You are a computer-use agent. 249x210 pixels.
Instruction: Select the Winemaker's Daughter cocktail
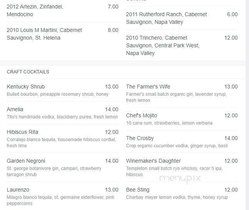(154, 161)
